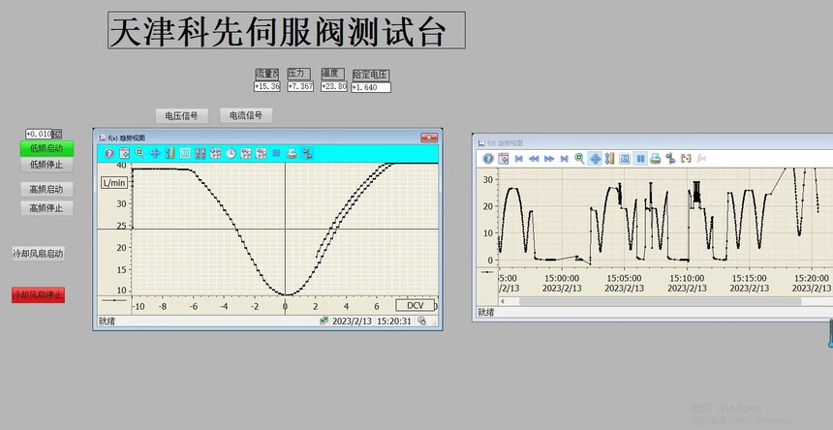This screenshot has height=430, width=833.
Task: Click the DCV axis label box
Action: pos(415,305)
